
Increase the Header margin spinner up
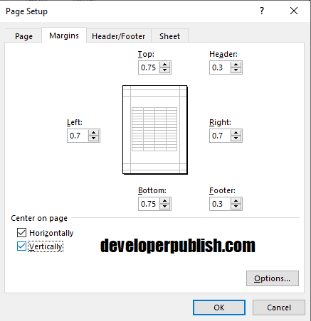point(236,65)
